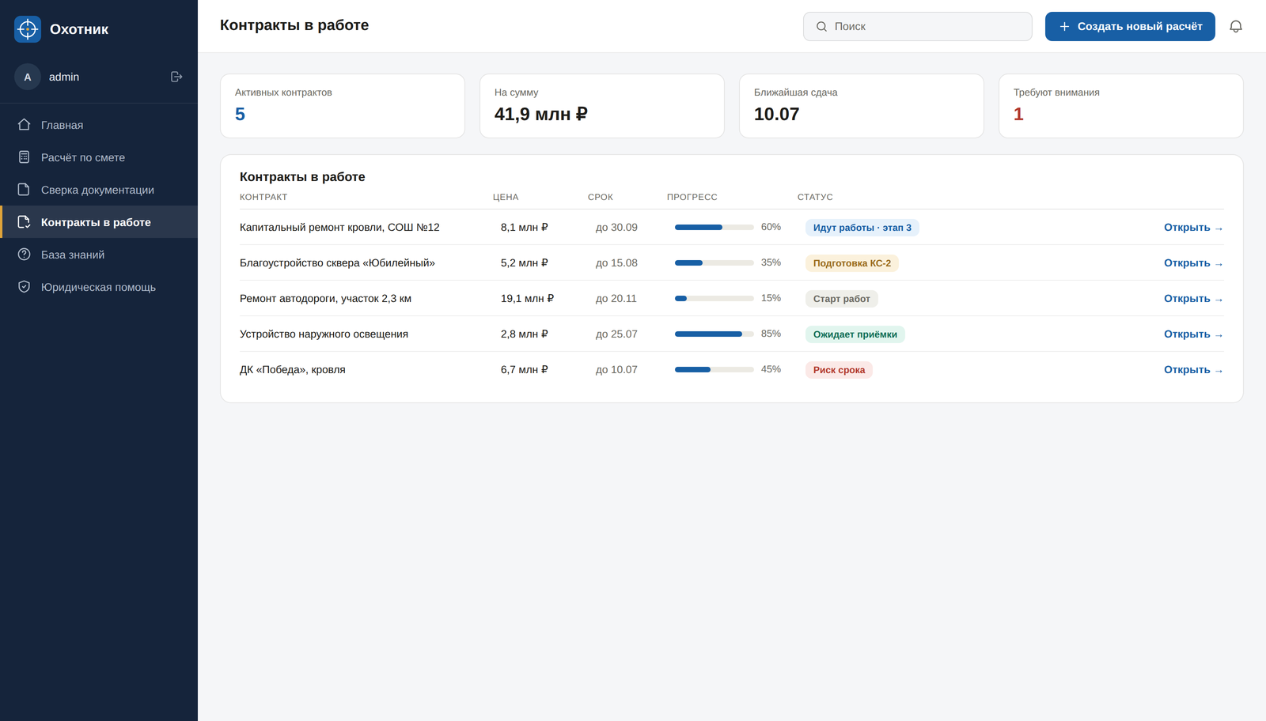This screenshot has width=1266, height=721.
Task: Click the Ближайшая сдача 10.07 card
Action: click(x=862, y=106)
